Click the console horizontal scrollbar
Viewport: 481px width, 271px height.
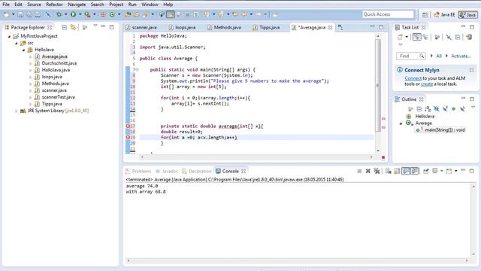pyautogui.click(x=298, y=260)
